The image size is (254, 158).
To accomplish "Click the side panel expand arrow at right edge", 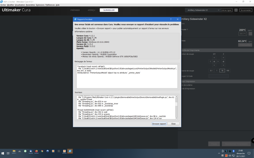I will click(x=253, y=140).
